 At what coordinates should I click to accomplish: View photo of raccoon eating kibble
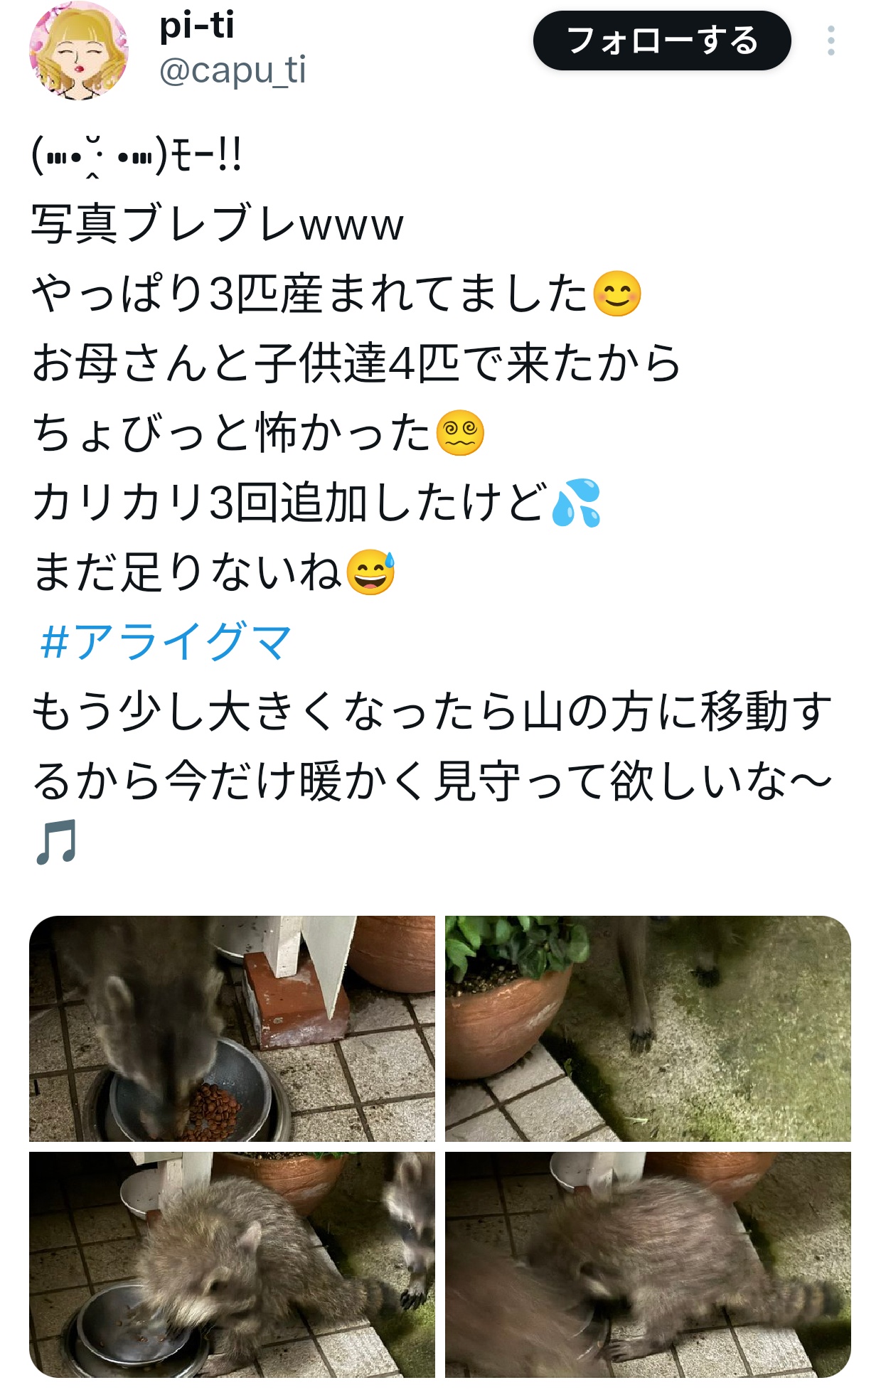[x=232, y=1029]
